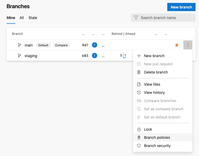Image resolution: width=199 pixels, height=156 pixels.
Task: Click the Compare badge on main
Action: coord(61,45)
